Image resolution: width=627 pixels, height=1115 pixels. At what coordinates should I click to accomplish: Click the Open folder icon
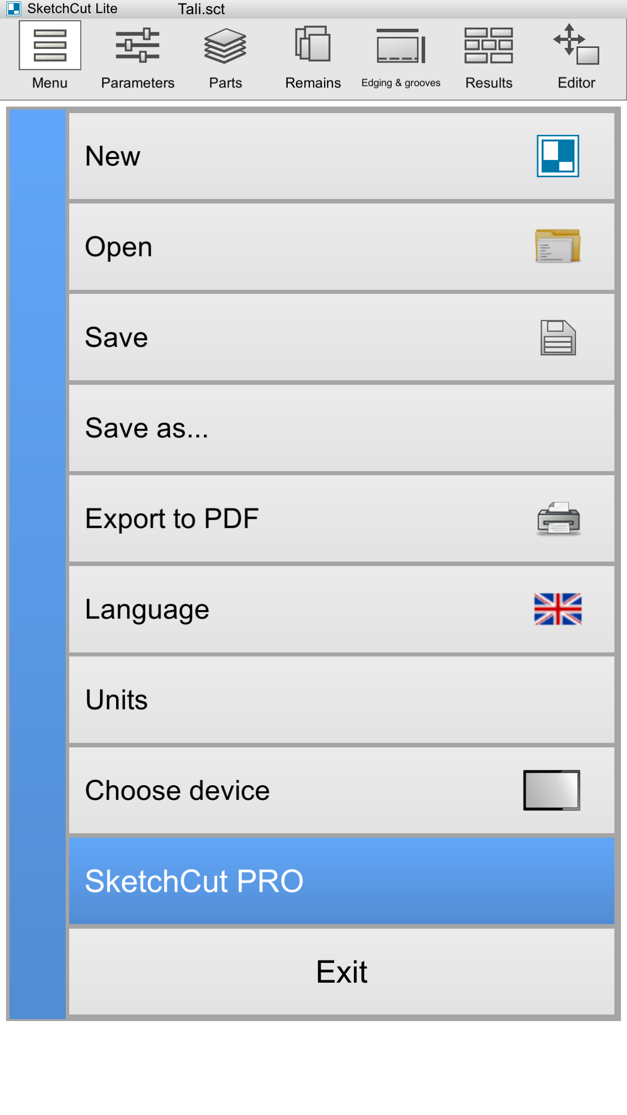pos(558,246)
